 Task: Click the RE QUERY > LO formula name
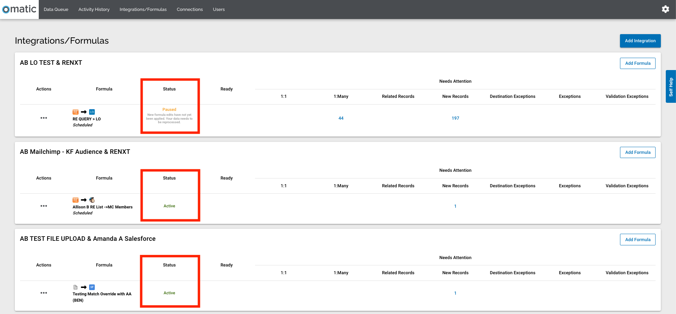click(87, 119)
